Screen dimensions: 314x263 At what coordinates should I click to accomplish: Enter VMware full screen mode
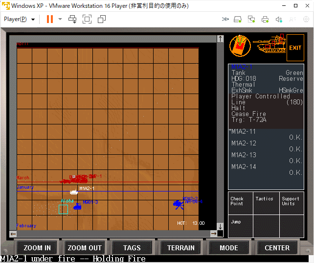(x=87, y=19)
